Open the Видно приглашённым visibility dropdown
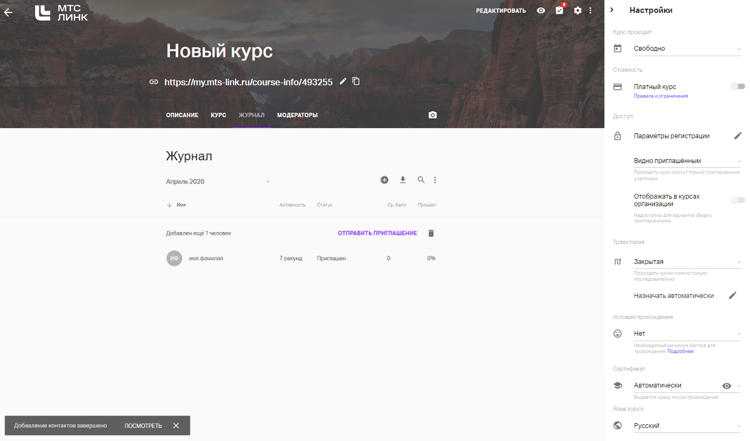750x441 pixels. pos(687,161)
